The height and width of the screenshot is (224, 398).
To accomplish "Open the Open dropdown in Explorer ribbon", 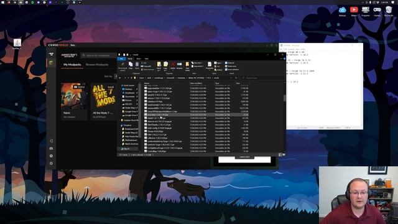I will pos(218,63).
